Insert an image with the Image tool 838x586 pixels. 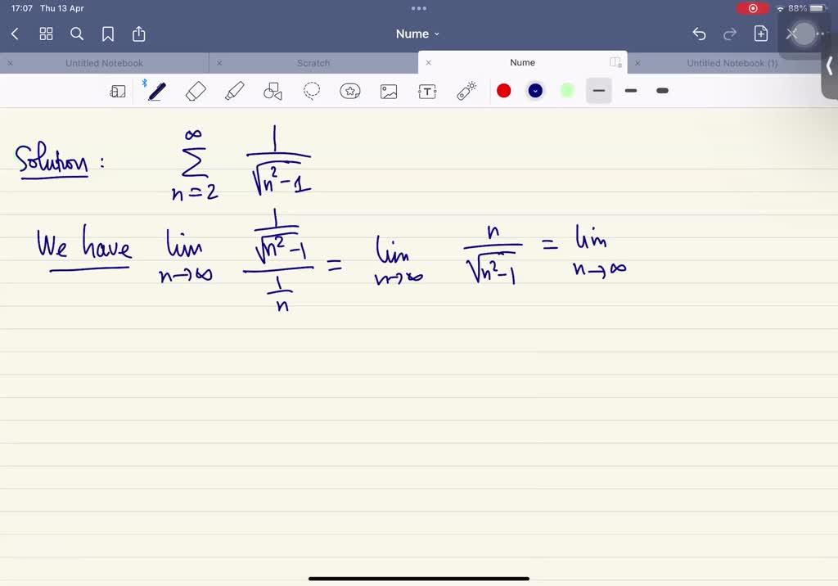(389, 91)
